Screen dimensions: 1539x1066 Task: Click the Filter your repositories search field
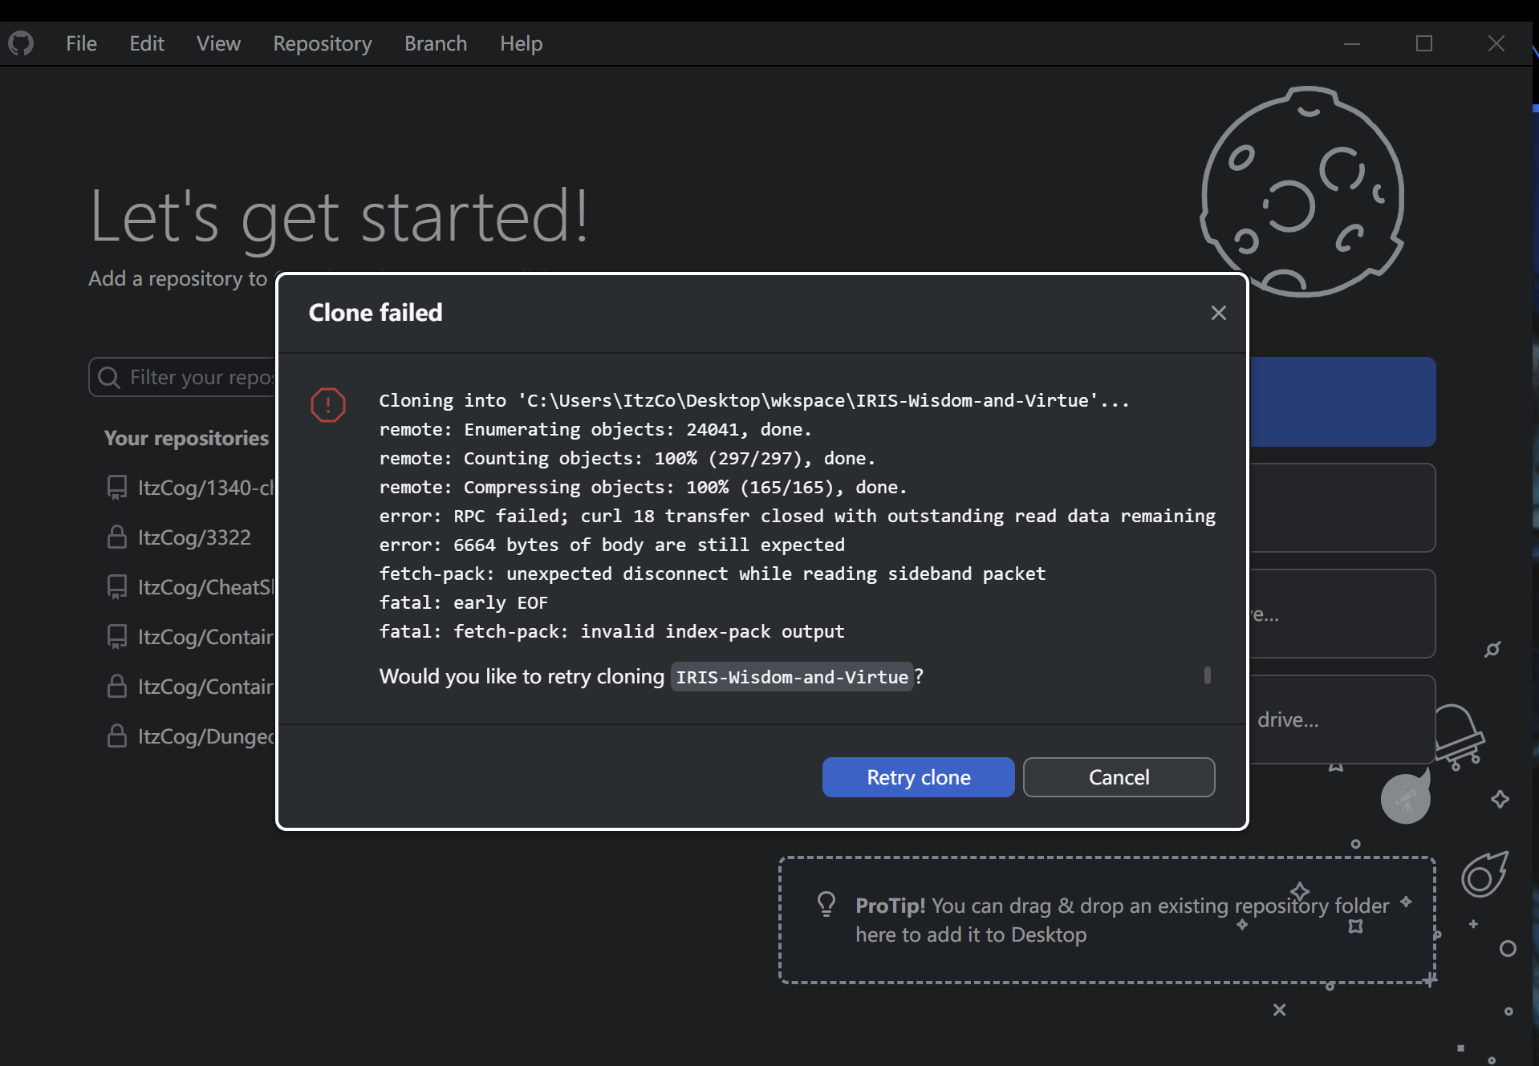click(x=201, y=377)
